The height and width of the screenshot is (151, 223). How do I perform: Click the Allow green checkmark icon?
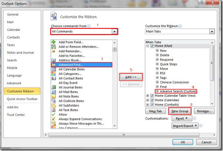(54, 115)
